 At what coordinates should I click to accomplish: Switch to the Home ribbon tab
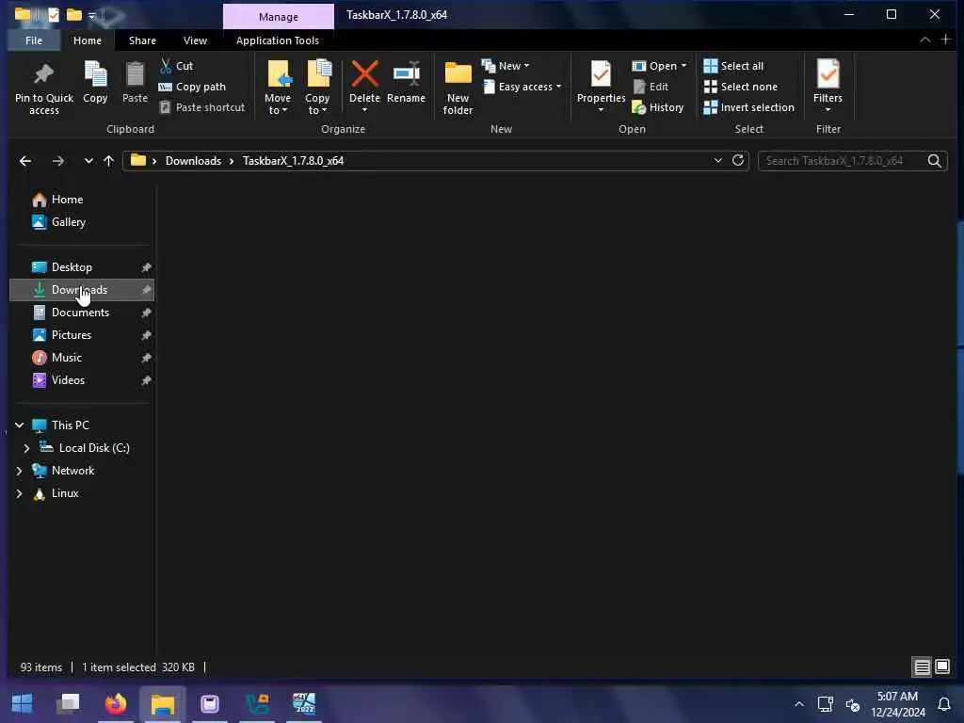88,40
